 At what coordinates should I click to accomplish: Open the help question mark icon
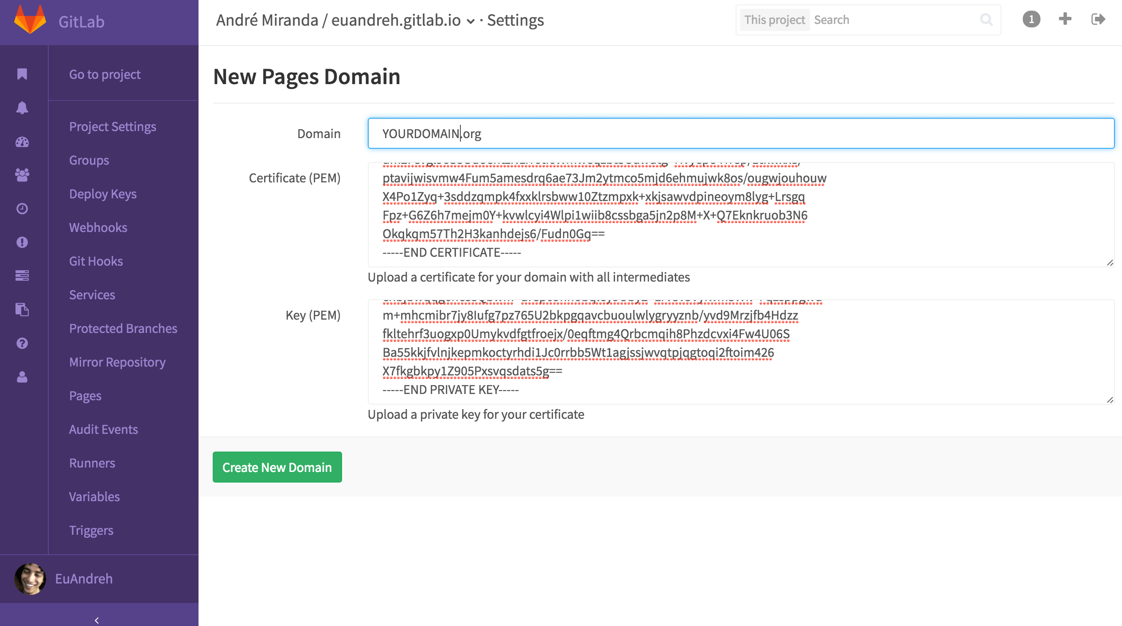[22, 343]
